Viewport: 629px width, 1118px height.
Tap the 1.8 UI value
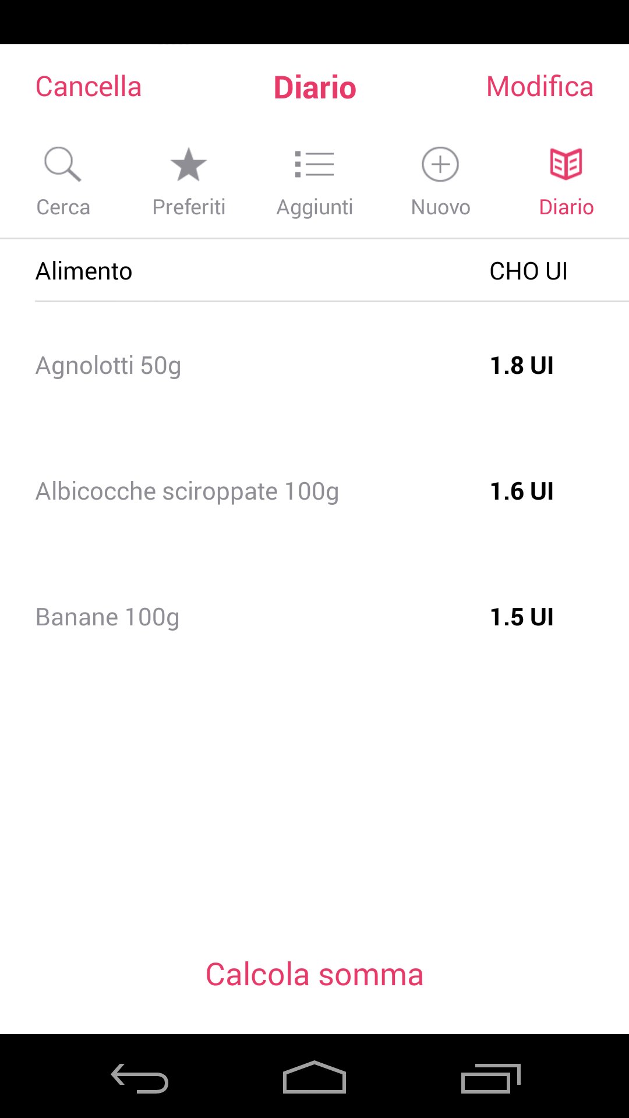point(522,366)
